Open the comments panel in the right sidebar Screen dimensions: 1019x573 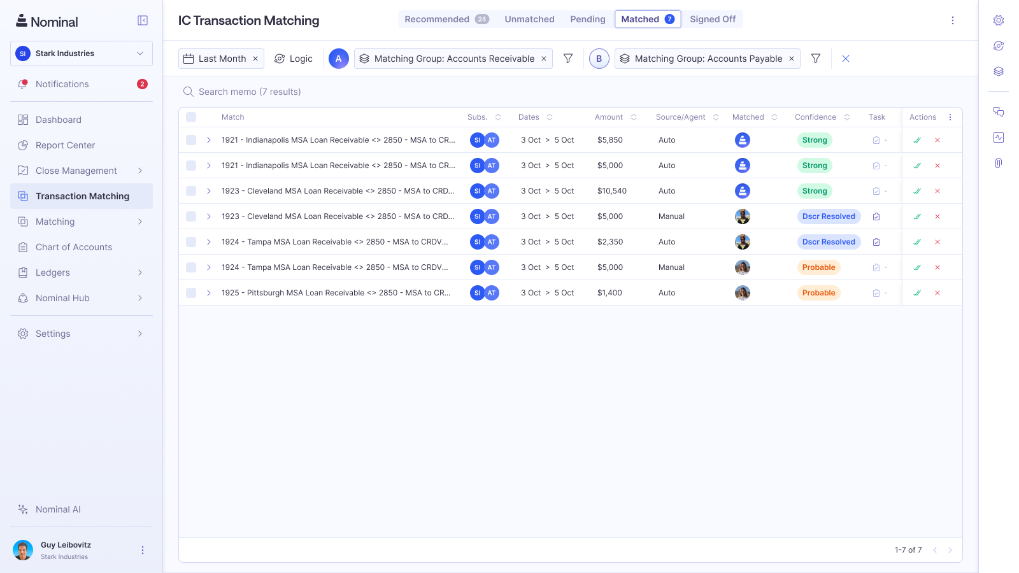pos(999,111)
